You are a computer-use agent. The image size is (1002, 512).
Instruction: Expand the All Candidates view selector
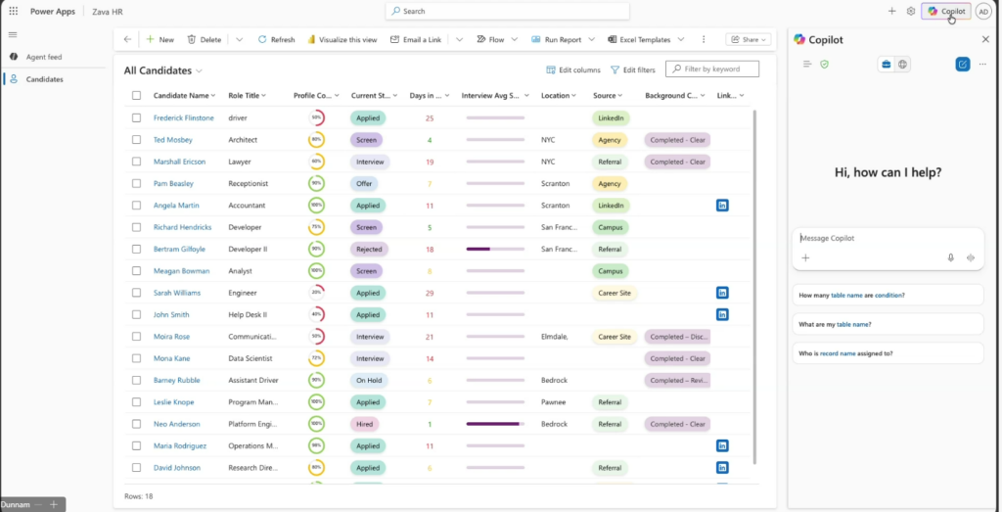click(200, 70)
